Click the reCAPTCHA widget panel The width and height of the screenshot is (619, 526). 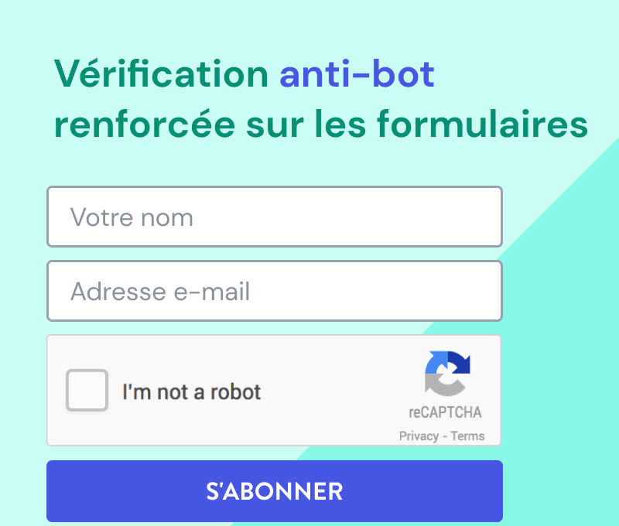[x=275, y=390]
